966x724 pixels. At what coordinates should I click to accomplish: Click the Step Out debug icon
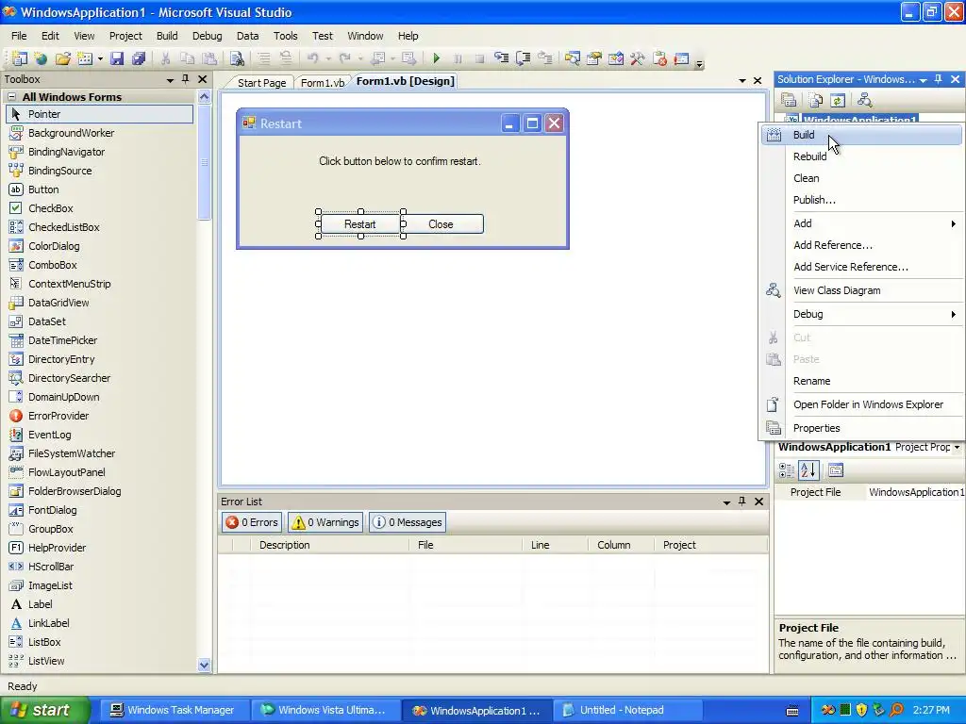544,58
